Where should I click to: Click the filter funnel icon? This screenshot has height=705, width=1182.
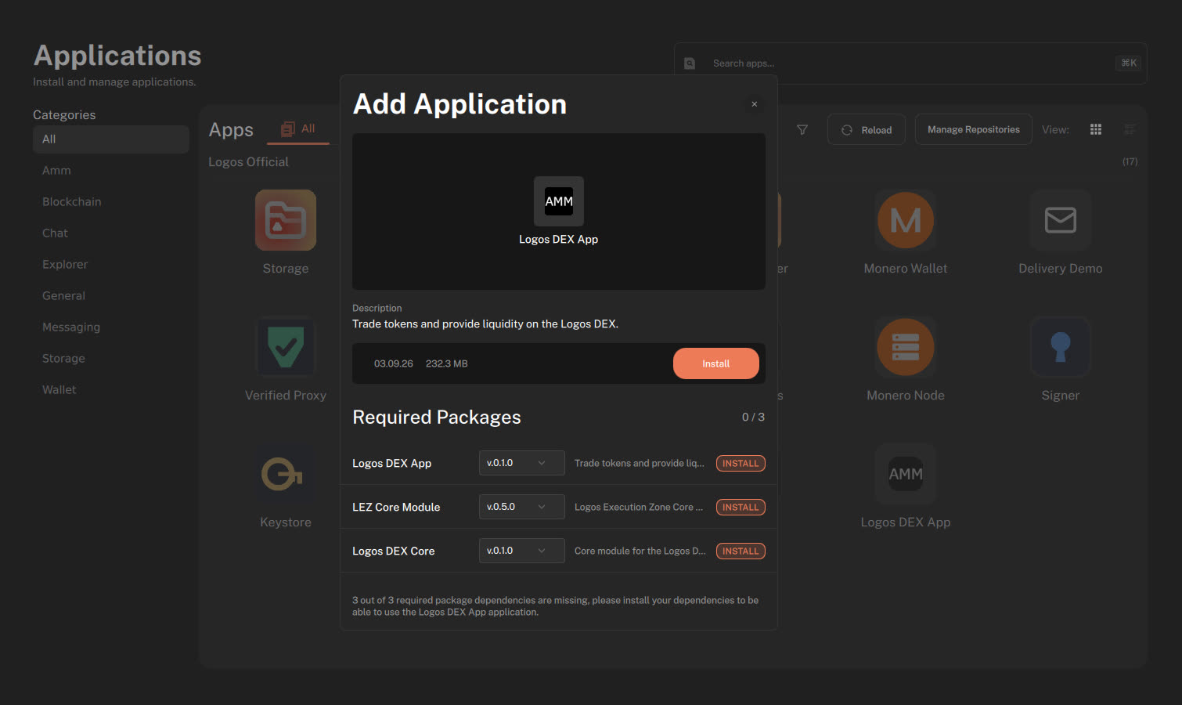click(802, 130)
